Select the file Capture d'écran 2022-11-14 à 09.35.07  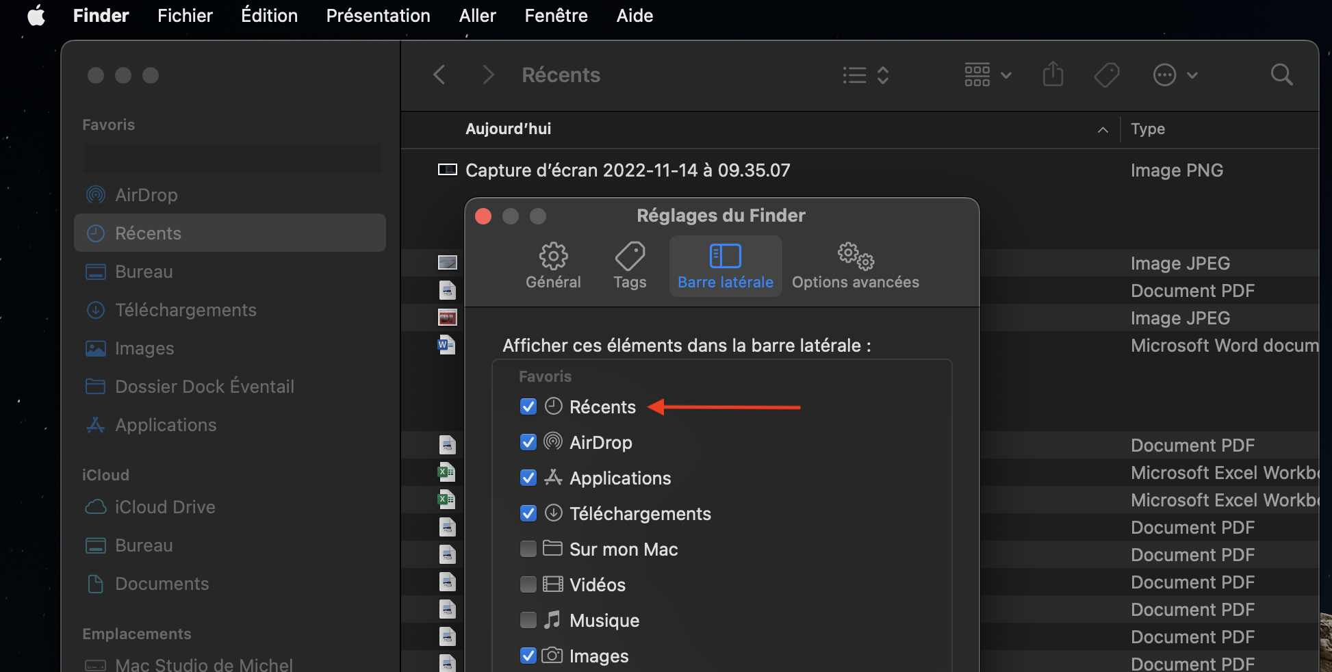(x=628, y=170)
